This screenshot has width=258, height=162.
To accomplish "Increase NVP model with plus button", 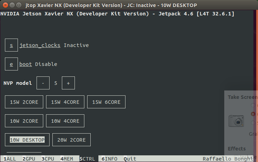I will point(68,83).
